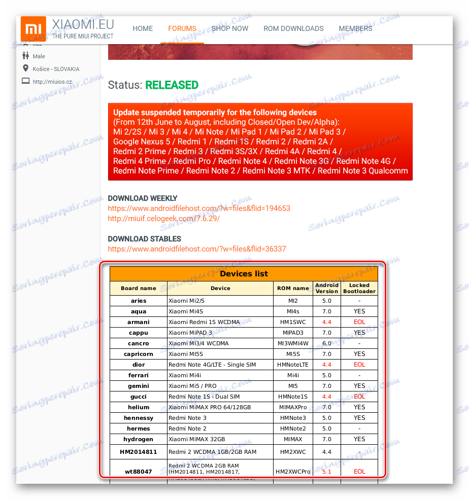Open the MEMBERS menu item
Image resolution: width=469 pixels, height=500 pixels.
(x=356, y=29)
